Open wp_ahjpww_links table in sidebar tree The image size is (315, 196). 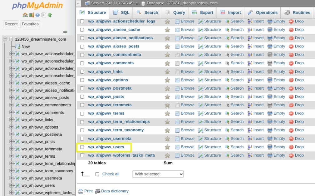pyautogui.click(x=37, y=120)
